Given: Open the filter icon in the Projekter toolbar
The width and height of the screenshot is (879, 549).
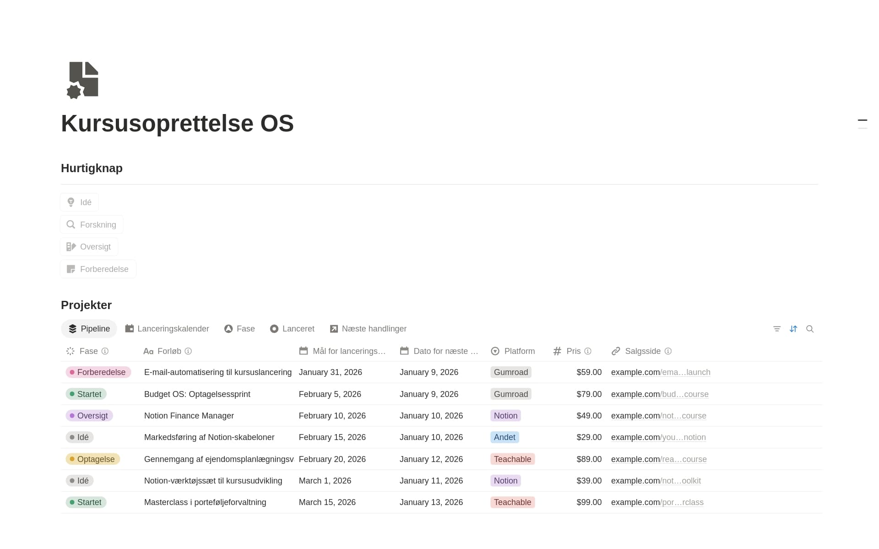Looking at the screenshot, I should [x=777, y=329].
